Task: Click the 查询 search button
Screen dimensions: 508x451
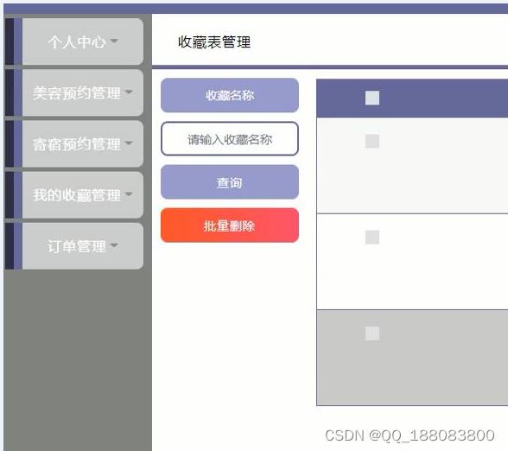Action: (x=230, y=182)
